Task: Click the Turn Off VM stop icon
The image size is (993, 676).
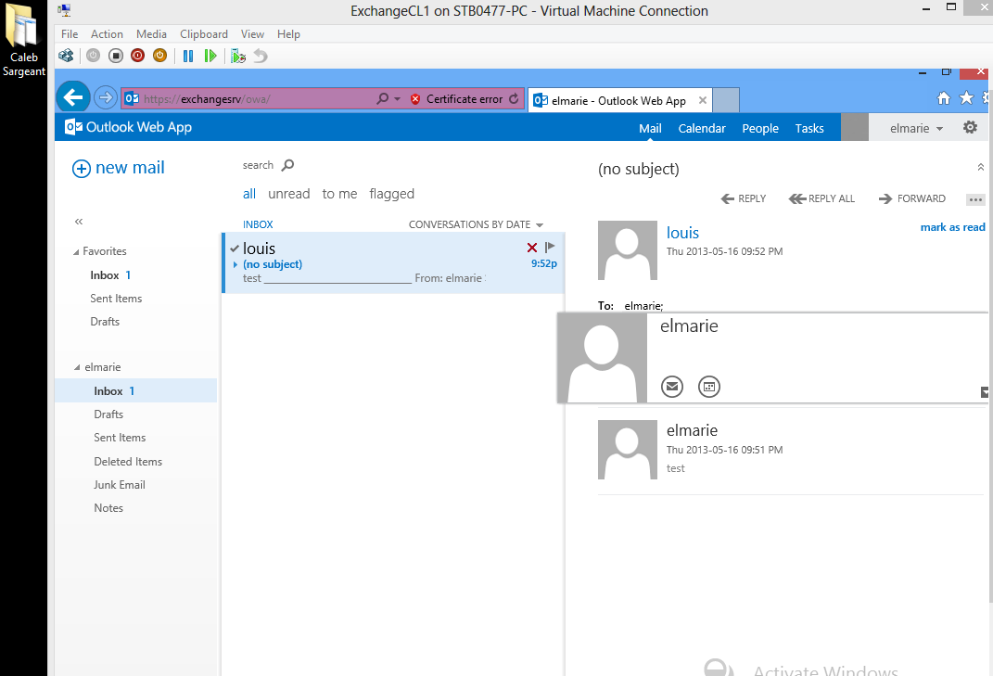Action: tap(115, 56)
